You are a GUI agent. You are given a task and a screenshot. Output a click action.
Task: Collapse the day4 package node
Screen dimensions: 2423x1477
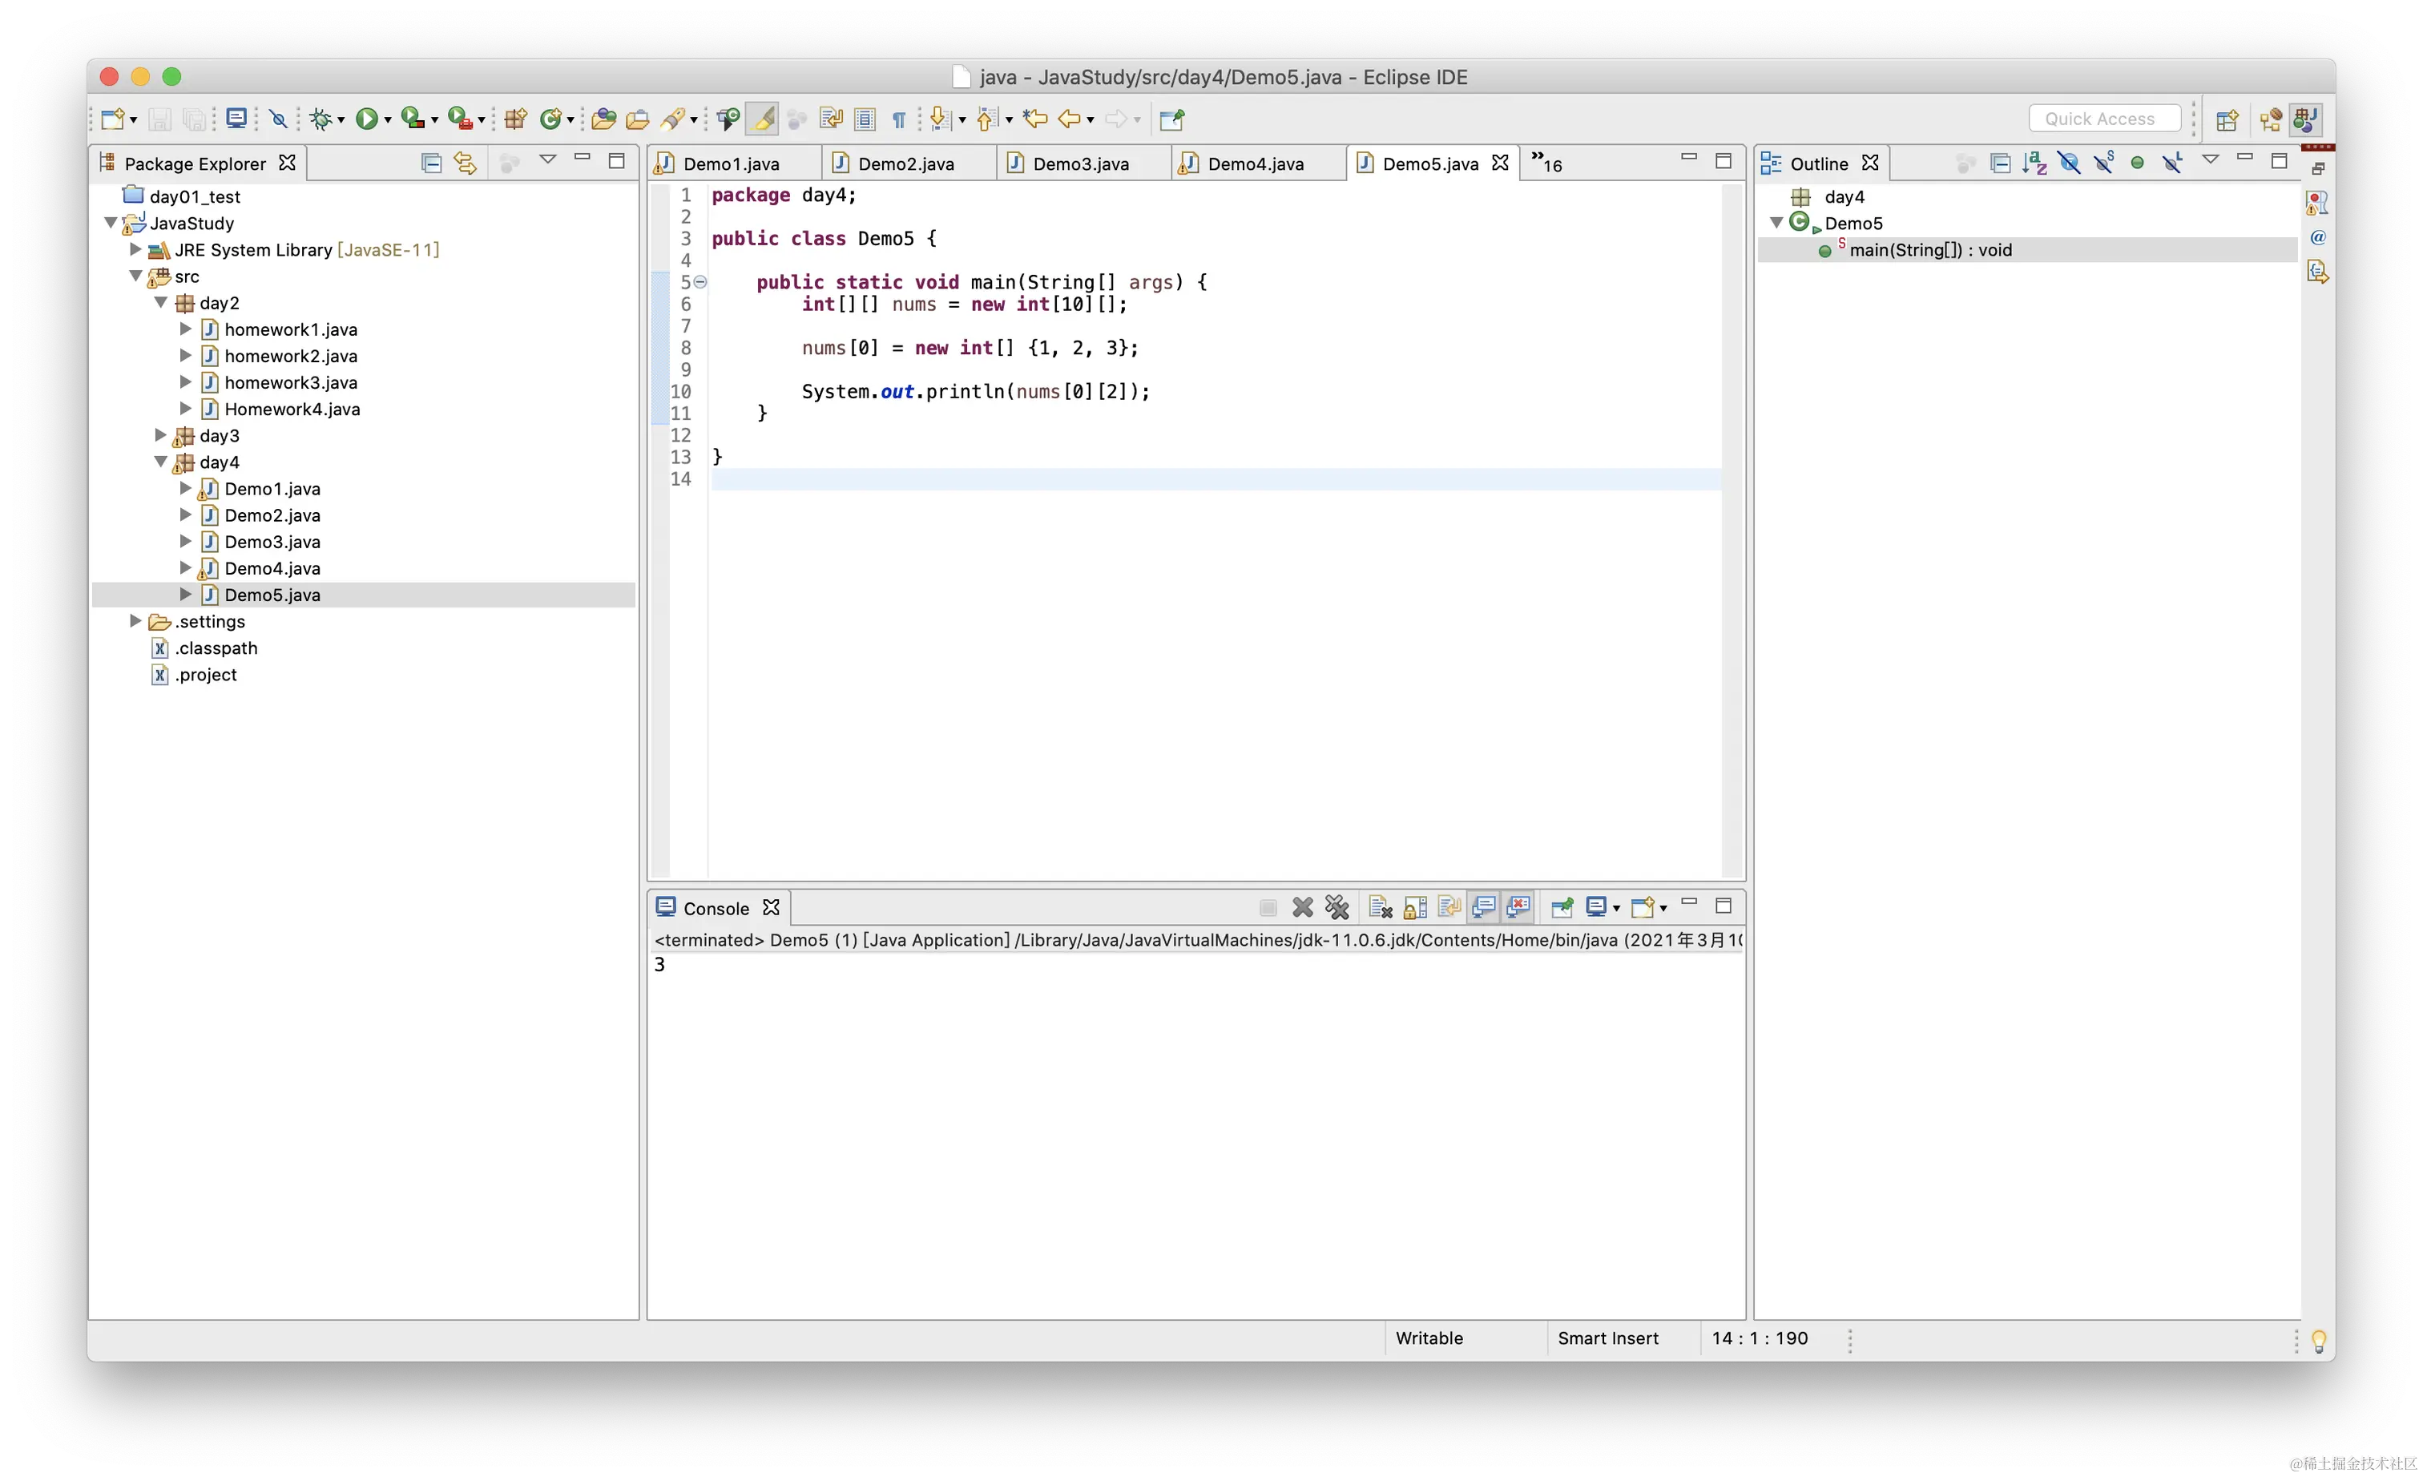160,461
